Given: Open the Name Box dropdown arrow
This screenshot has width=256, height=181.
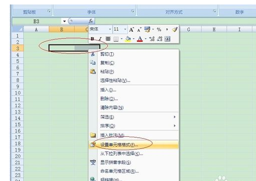Looking at the screenshot, I should coord(64,21).
